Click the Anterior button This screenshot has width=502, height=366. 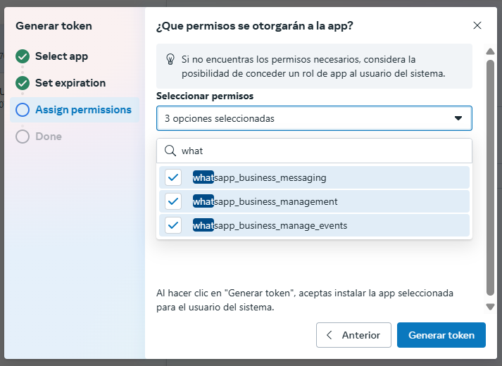coord(353,335)
